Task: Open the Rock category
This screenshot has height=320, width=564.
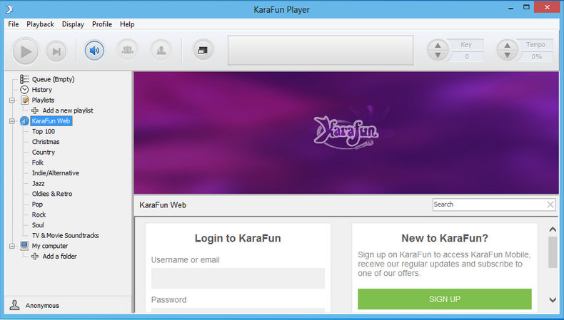Action: [x=39, y=215]
